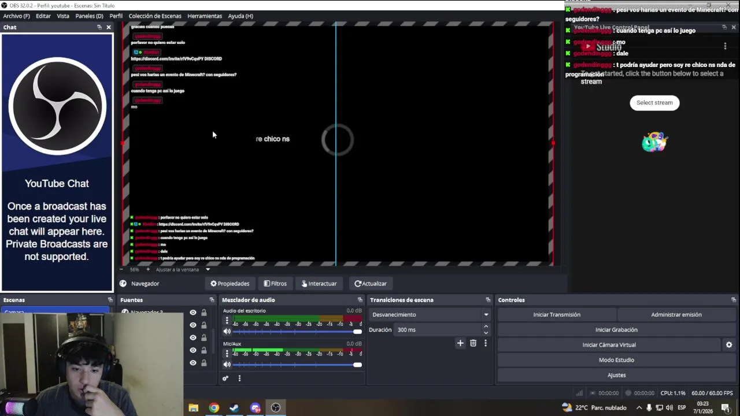Open File Explorer from taskbar

click(x=193, y=408)
